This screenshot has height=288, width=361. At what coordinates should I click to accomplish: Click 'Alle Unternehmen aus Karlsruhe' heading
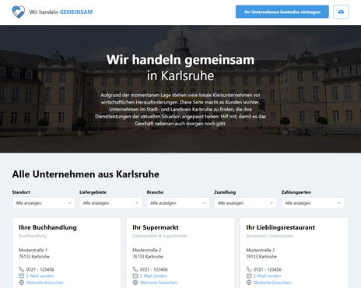pyautogui.click(x=86, y=174)
